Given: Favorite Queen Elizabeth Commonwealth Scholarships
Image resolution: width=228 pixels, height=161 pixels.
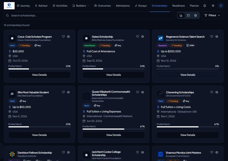Looking at the screenshot, I should click(x=137, y=92).
